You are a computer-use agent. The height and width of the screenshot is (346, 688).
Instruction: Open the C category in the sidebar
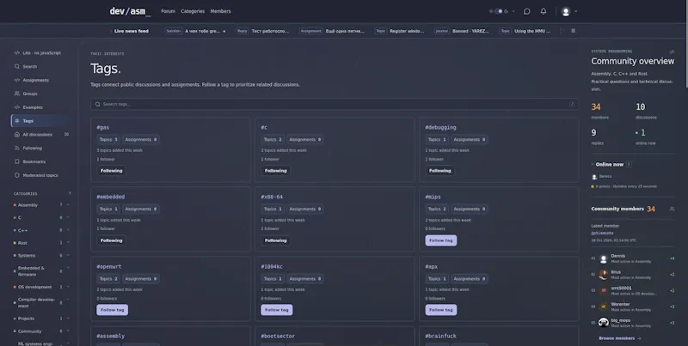[x=19, y=218]
